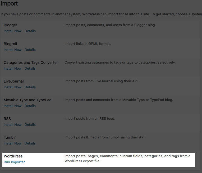Click the Import page heading
Image resolution: width=202 pixels, height=173 pixels.
pyautogui.click(x=9, y=4)
